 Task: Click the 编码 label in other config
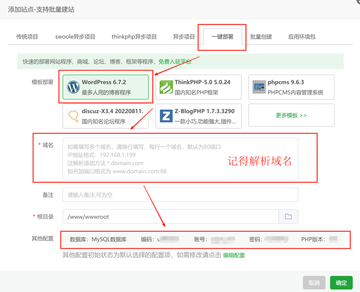point(147,239)
